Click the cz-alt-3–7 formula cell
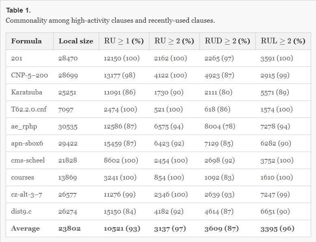This screenshot has width=316, height=242. (27, 195)
